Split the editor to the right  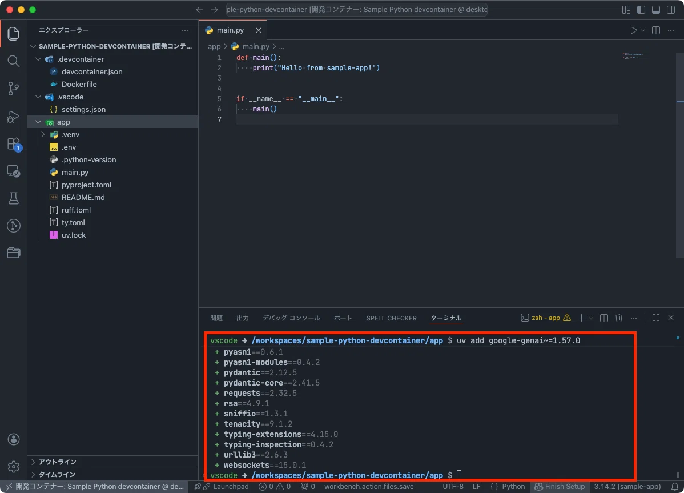point(655,30)
